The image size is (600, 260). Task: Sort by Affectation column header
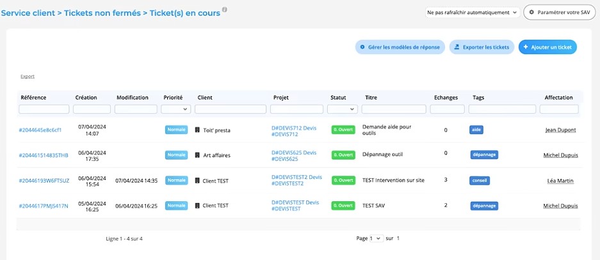[x=558, y=98]
